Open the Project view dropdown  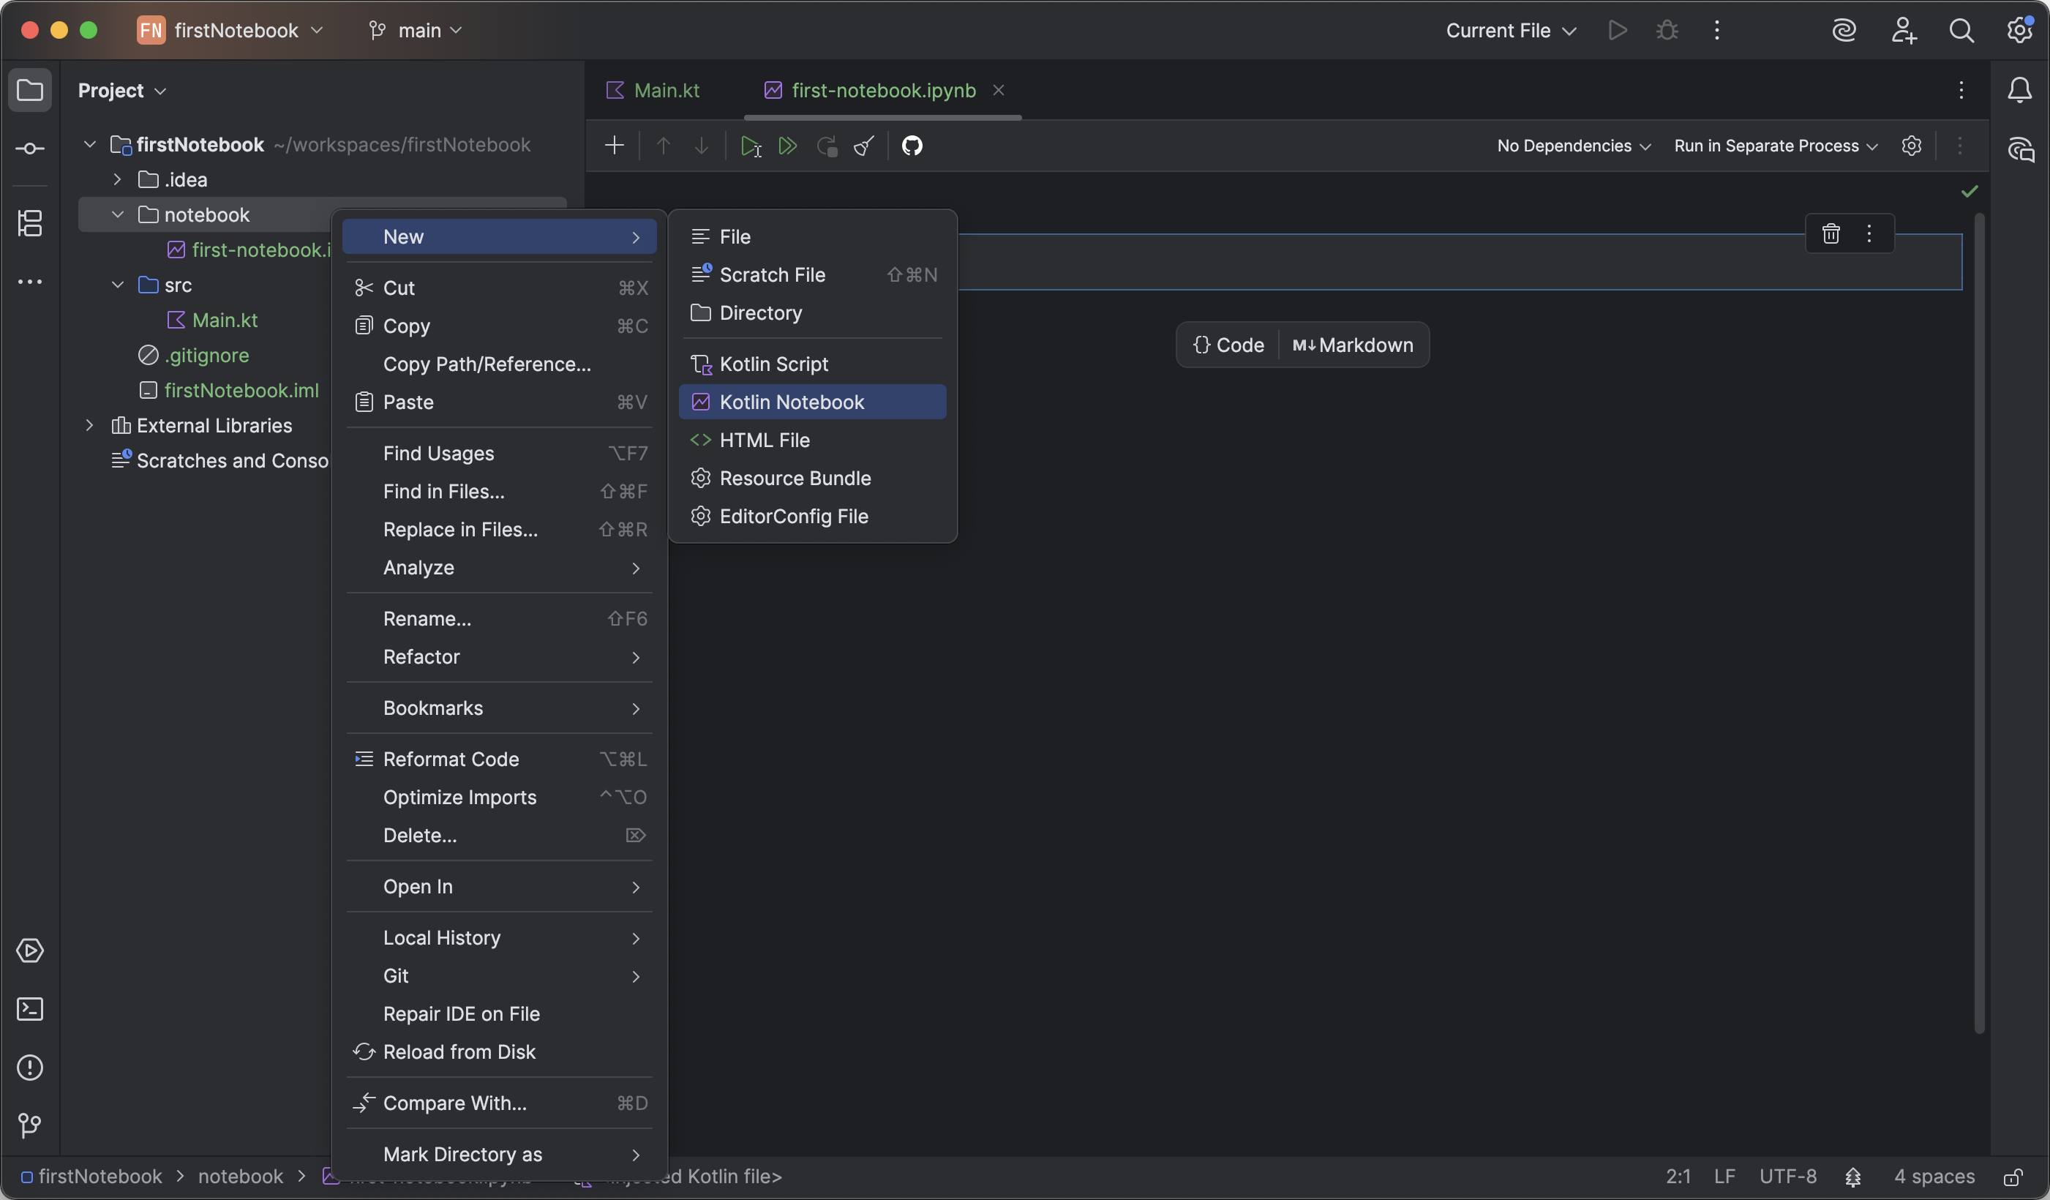(122, 90)
